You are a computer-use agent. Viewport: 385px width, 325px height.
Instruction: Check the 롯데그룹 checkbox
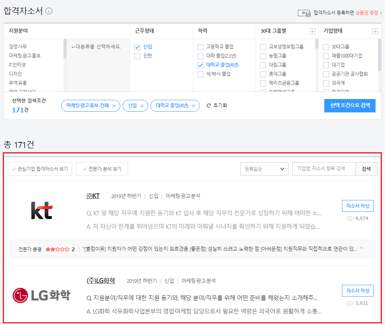[263, 74]
